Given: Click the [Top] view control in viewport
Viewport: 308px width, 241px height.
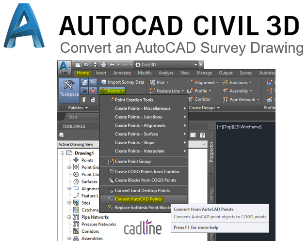Looking at the screenshot, I should click(x=227, y=127).
